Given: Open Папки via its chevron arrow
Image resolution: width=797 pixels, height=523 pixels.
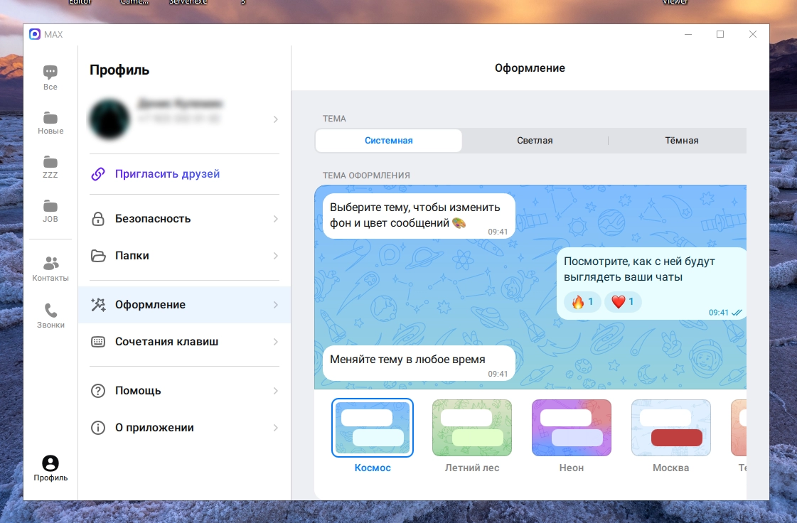Looking at the screenshot, I should point(275,256).
